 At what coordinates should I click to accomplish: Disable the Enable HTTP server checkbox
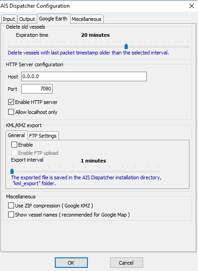(x=11, y=102)
